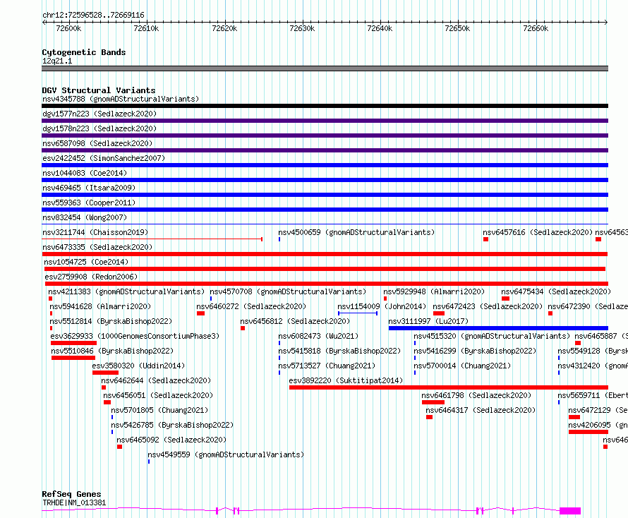Click nsv5512814 (ByrskaBishop2022) label
Image resolution: width=628 pixels, height=518 pixels.
(x=111, y=321)
